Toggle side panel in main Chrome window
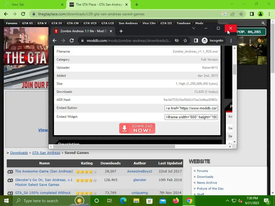The width and height of the screenshot is (275, 206). [252, 14]
